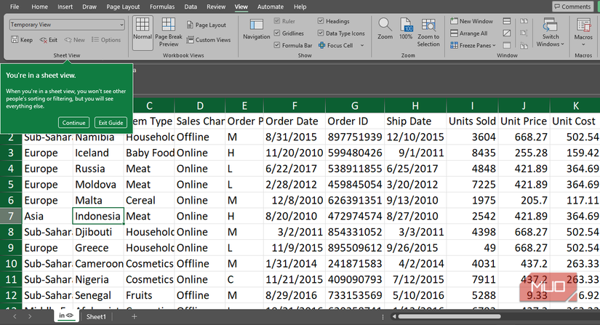The width and height of the screenshot is (600, 325).
Task: Go to previous sheet tab arrow
Action: click(15, 316)
